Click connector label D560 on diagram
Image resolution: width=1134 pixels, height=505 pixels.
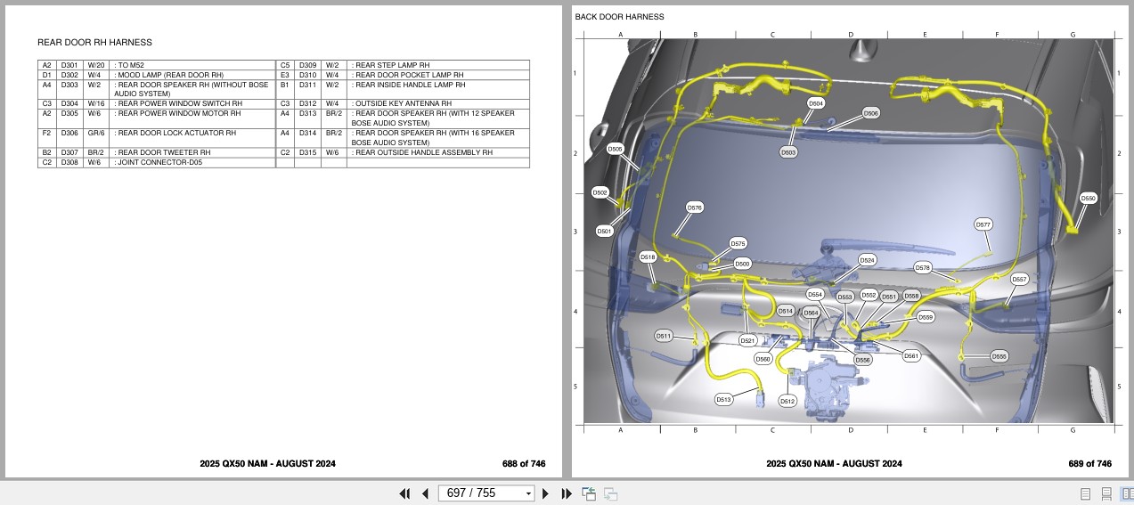763,359
